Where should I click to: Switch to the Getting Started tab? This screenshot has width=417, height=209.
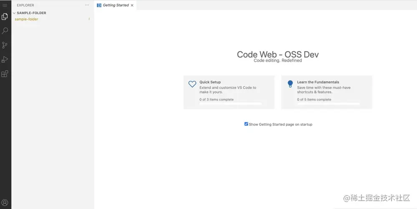116,5
